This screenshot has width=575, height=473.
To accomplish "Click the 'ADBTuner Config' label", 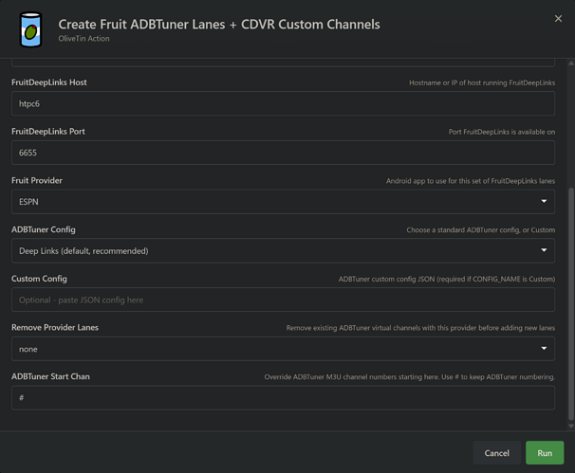I will coord(44,229).
